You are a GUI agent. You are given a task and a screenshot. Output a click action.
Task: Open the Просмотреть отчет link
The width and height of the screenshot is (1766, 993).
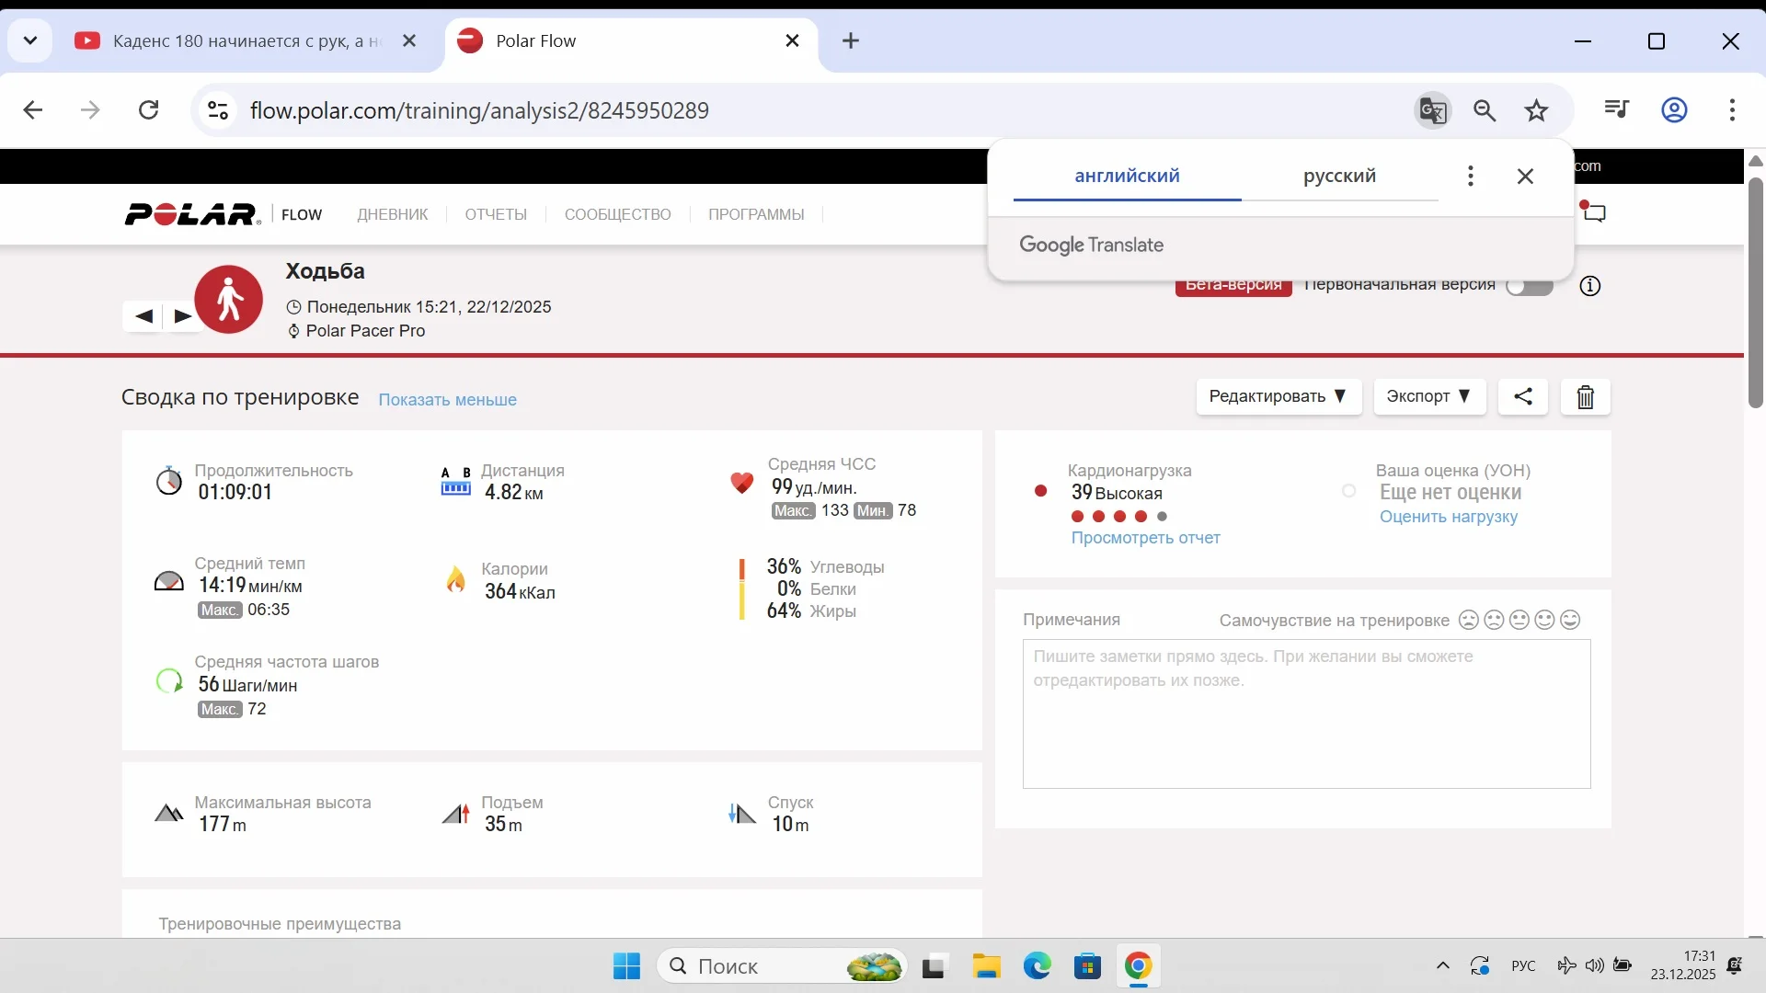pyautogui.click(x=1145, y=538)
